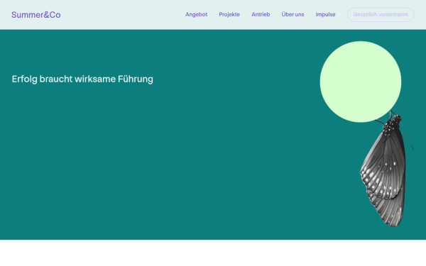Click the butterfly image
Screen dimensions: 426x266
(387, 169)
